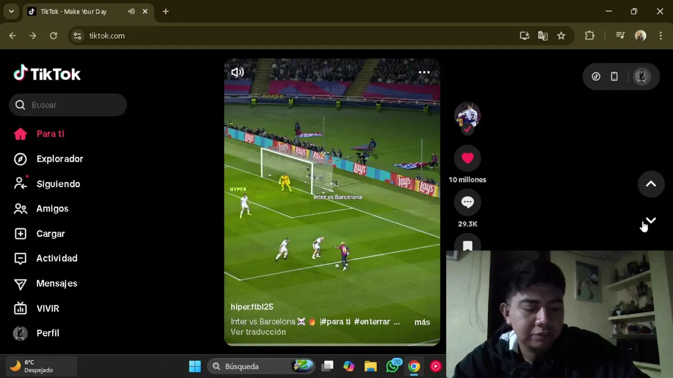Open the Actividad notifications

pos(46,258)
